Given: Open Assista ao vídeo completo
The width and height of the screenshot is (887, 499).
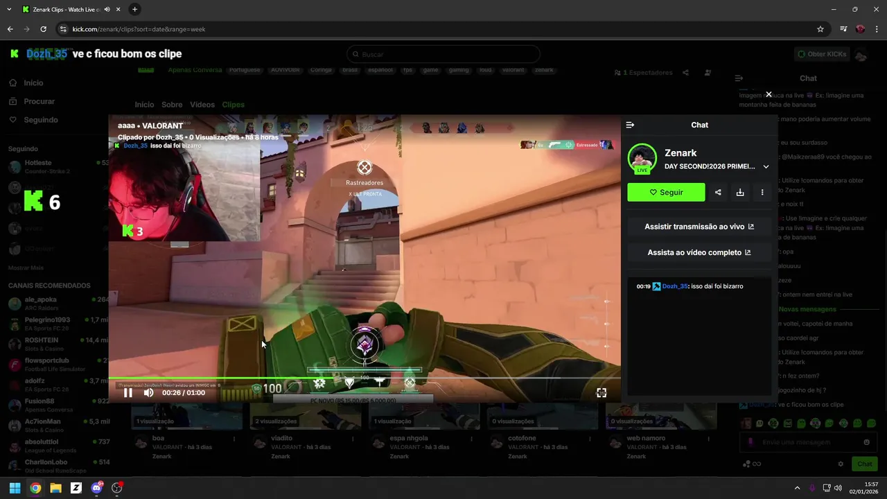Looking at the screenshot, I should pos(699,252).
